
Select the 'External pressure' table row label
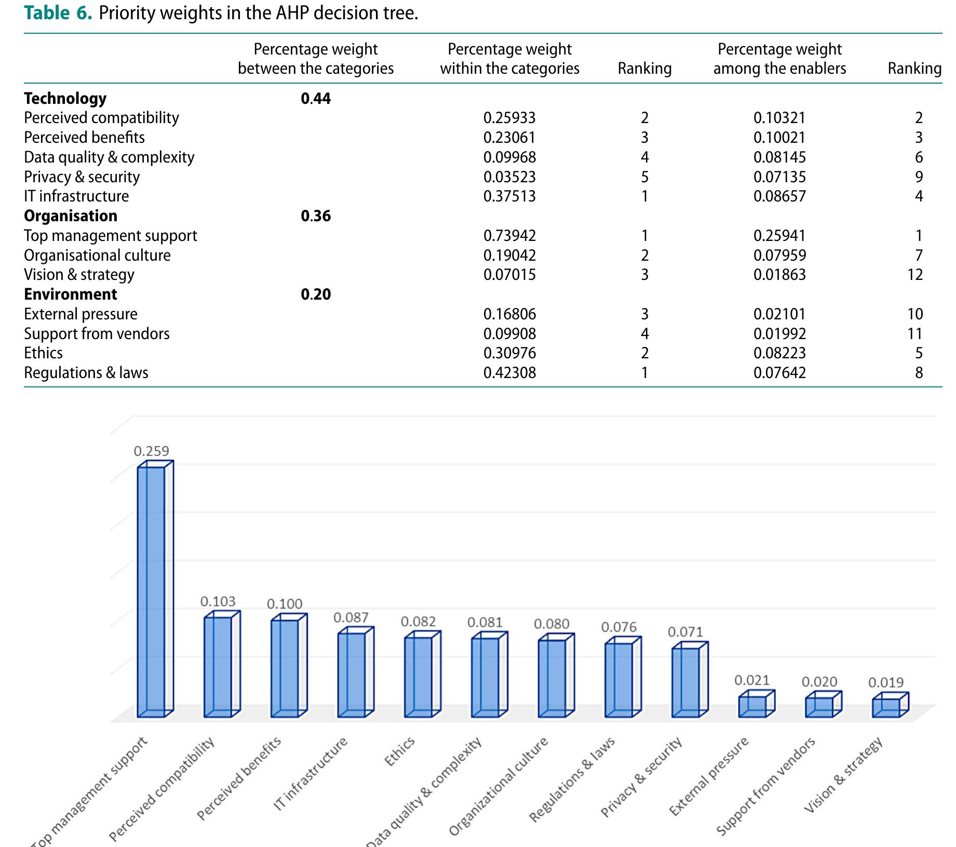[x=80, y=314]
